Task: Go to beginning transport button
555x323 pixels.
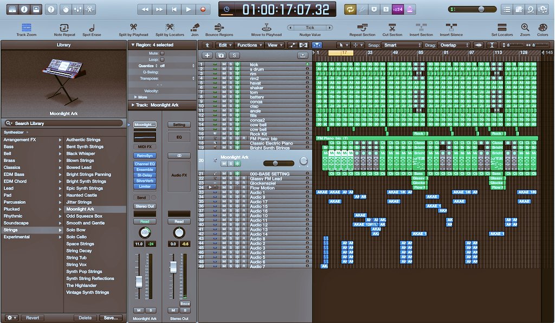Action: (174, 10)
